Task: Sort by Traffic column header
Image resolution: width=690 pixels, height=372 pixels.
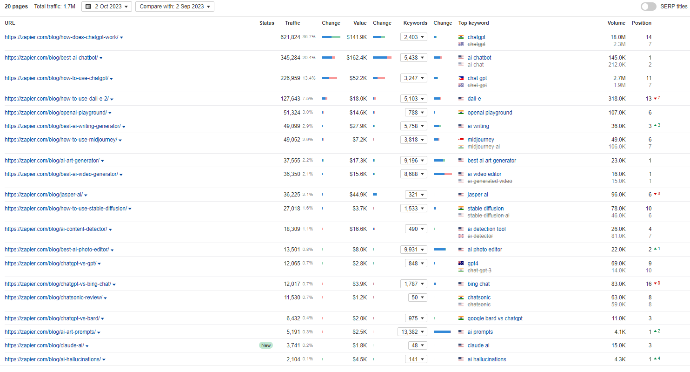Action: (292, 23)
